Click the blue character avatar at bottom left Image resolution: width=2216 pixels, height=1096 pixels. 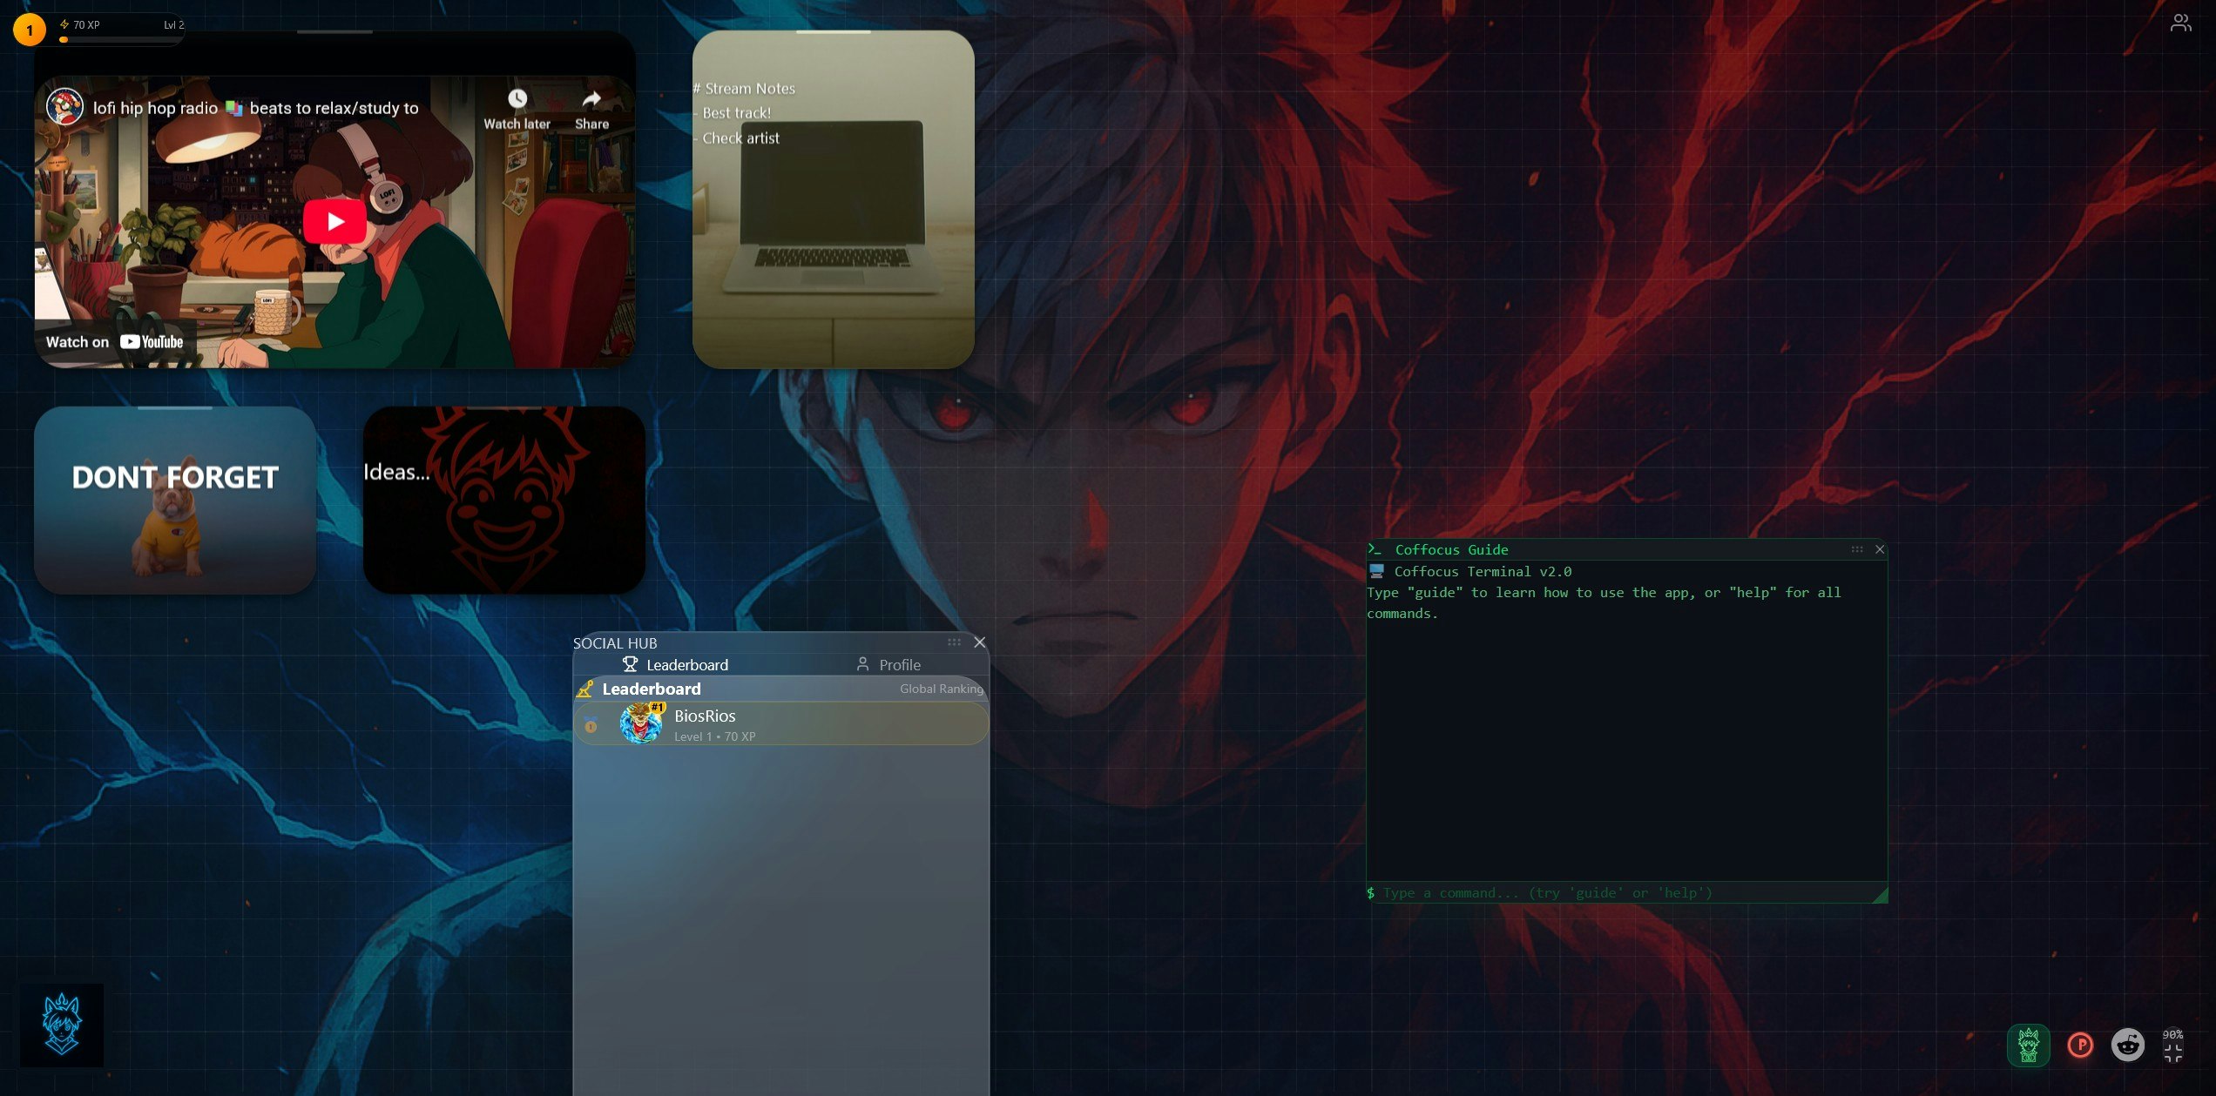pos(62,1025)
